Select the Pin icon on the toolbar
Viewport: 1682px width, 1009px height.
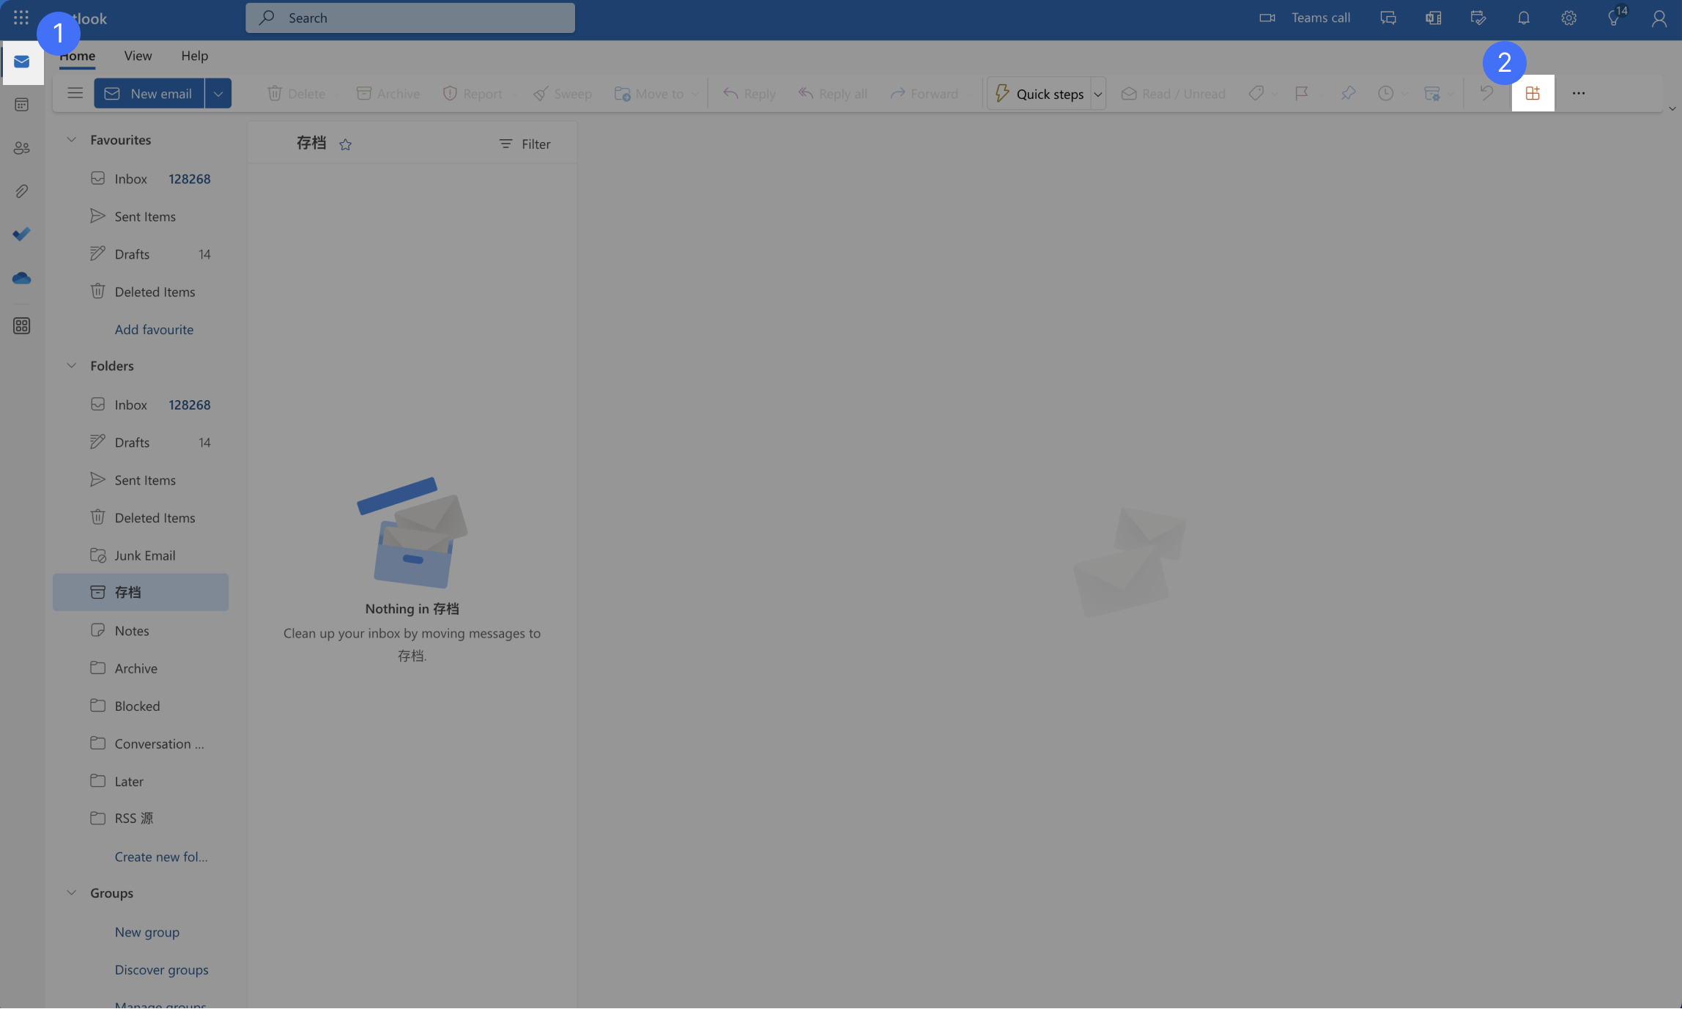point(1348,93)
